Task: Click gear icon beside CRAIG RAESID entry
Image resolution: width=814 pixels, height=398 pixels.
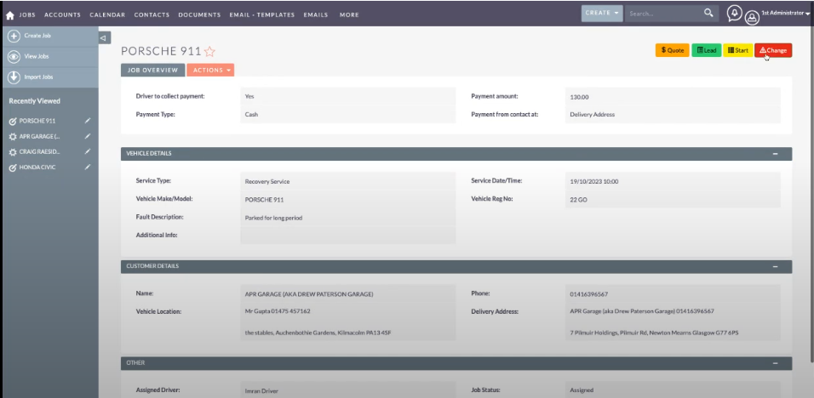Action: click(x=13, y=152)
